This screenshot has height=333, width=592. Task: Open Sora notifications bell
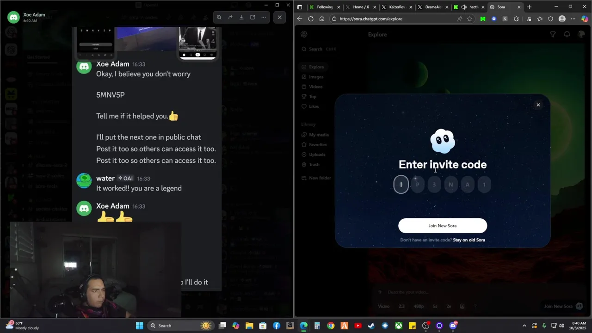(x=567, y=34)
